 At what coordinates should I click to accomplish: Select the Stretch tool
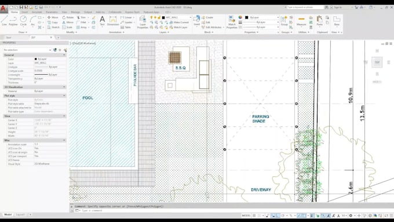53,27
